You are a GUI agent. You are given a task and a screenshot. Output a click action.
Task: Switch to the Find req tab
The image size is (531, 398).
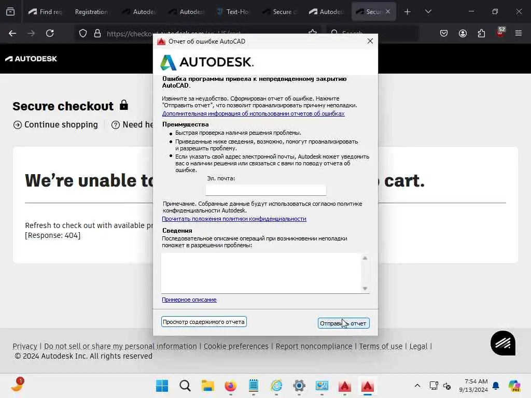46,12
